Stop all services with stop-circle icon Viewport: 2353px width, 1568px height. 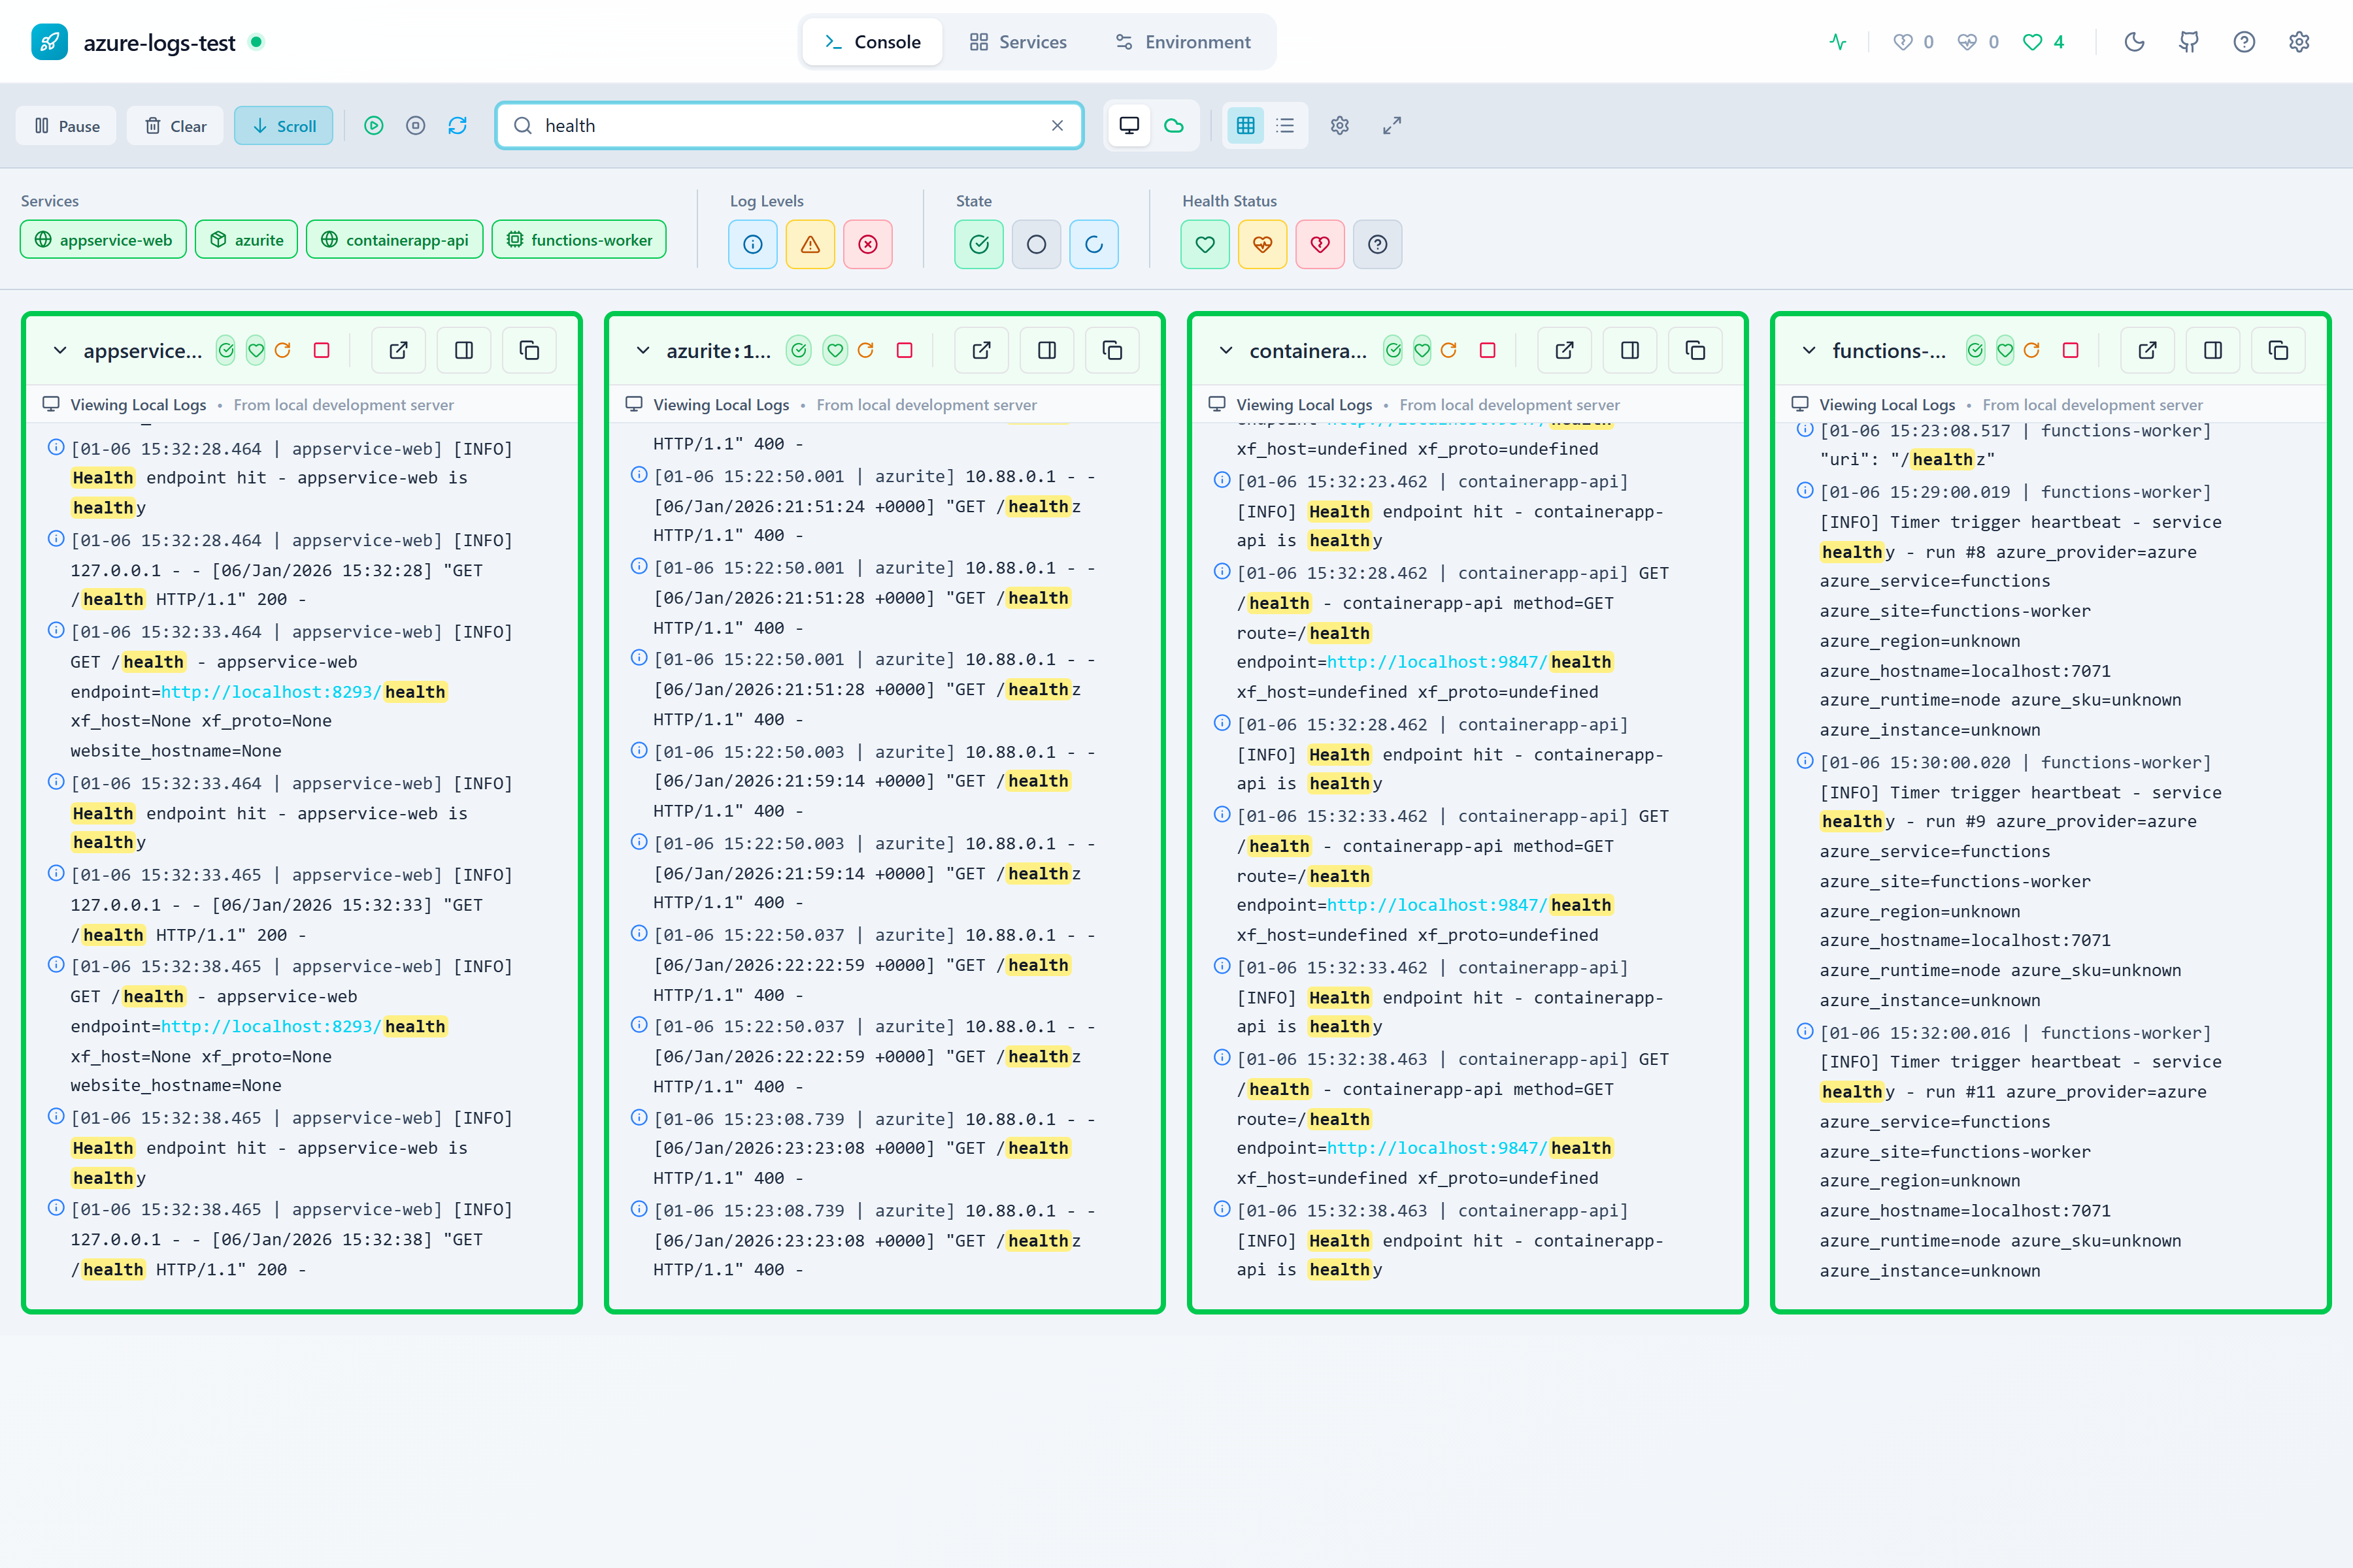(x=415, y=125)
